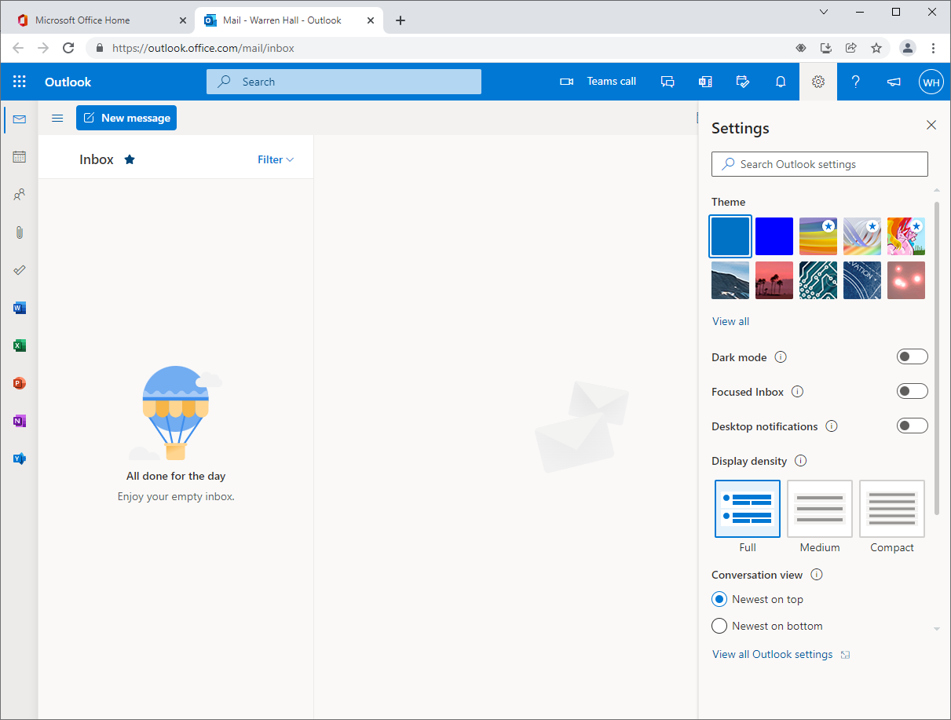Open the Chrome tab search chevron
The height and width of the screenshot is (720, 951).
pyautogui.click(x=824, y=12)
